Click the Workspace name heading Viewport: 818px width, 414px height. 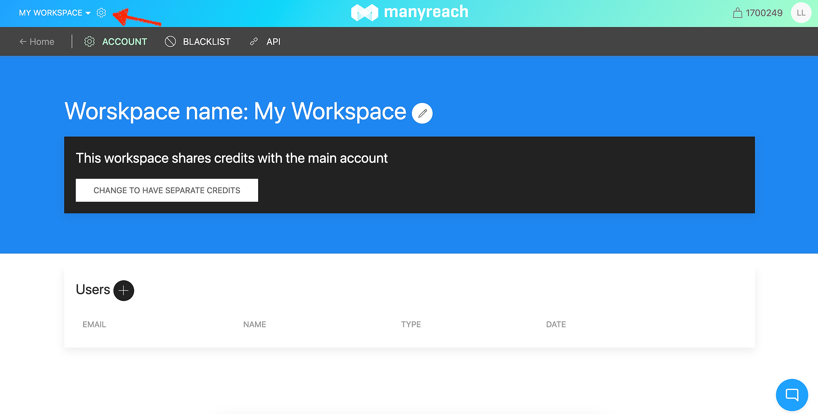point(235,111)
